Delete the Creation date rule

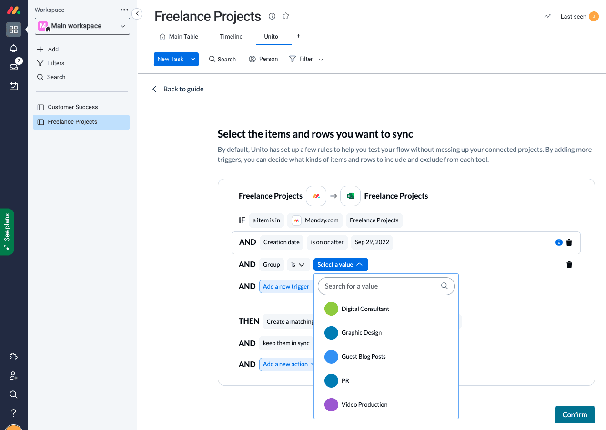pos(569,242)
